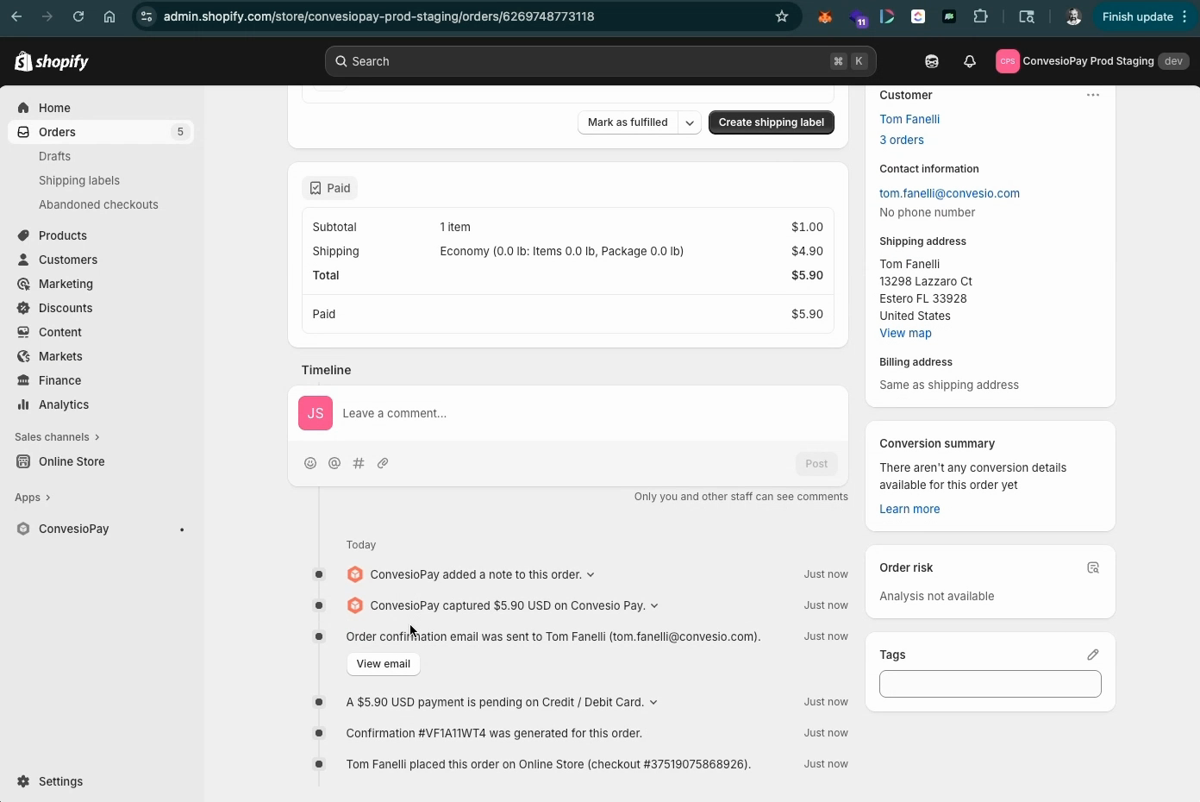Click the ConvesioPay app icon in sidebar

23,529
